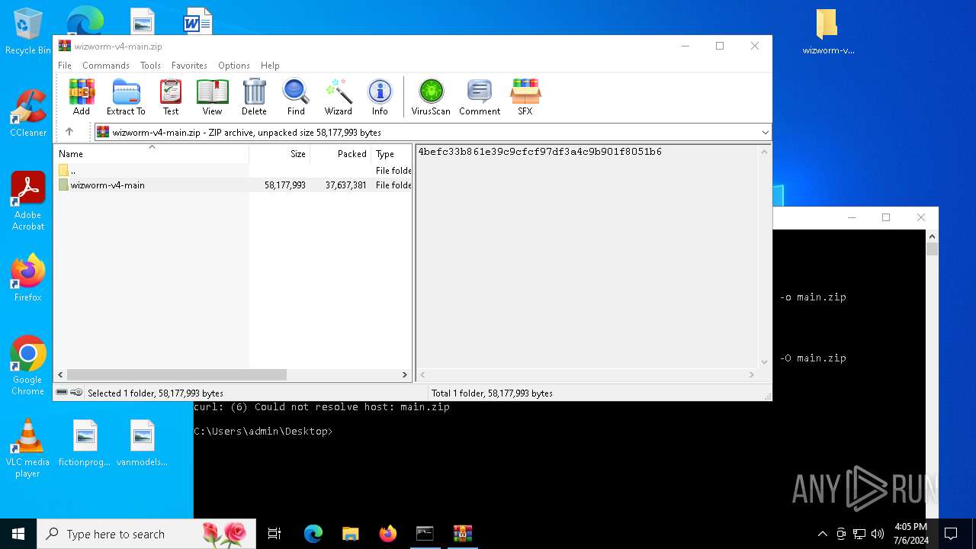
Task: Open the File menu
Action: pos(65,66)
